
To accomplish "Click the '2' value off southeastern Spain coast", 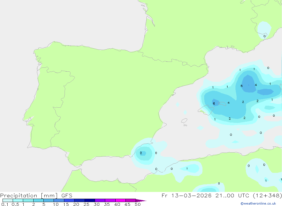I will click(x=141, y=153).
